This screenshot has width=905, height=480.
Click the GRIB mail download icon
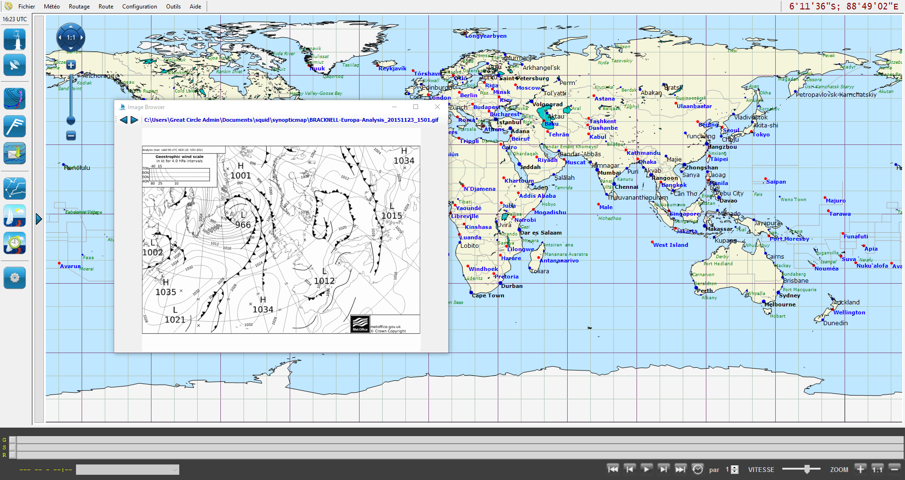coord(15,154)
